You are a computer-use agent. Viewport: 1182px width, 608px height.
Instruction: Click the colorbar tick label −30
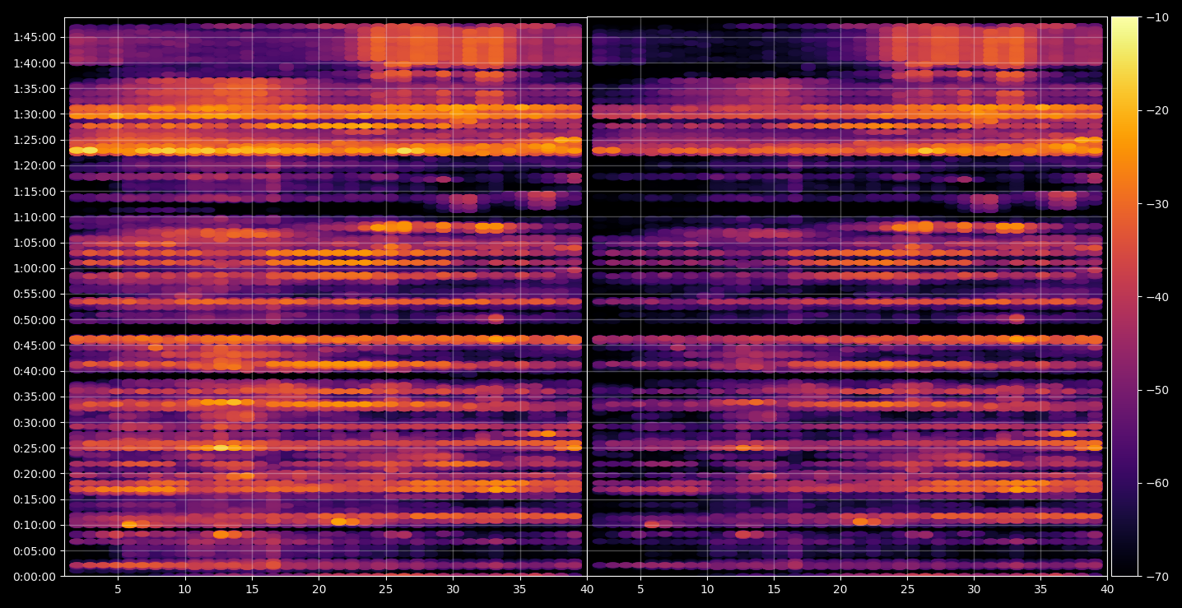click(1157, 204)
